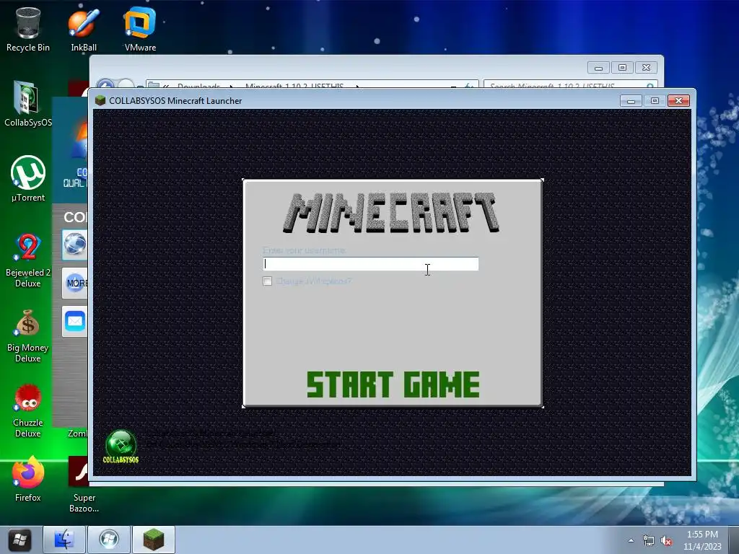Launch Chuzzle Deluxe from desktop

click(x=28, y=410)
